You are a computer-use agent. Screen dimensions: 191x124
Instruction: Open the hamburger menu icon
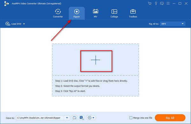(168, 3)
